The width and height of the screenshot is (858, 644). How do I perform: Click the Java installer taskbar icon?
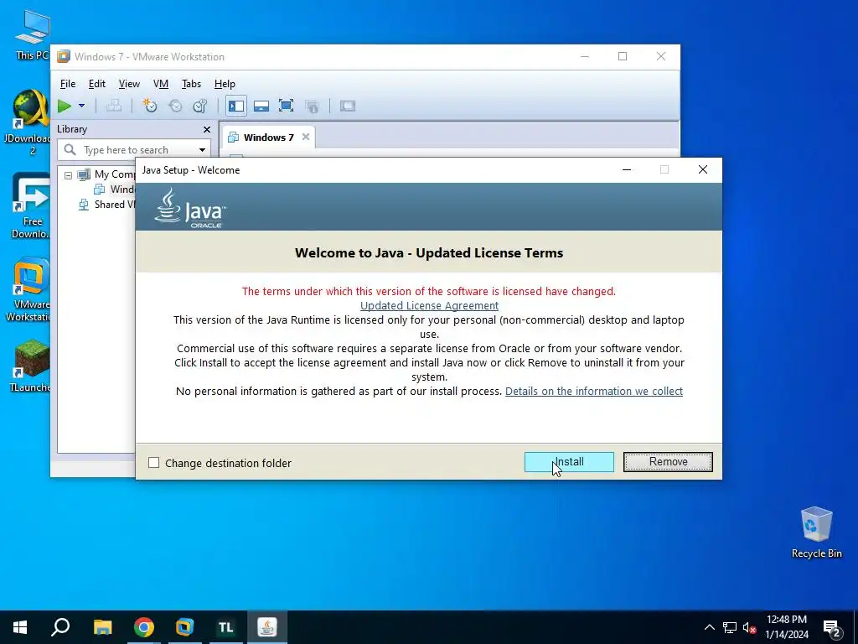(267, 627)
